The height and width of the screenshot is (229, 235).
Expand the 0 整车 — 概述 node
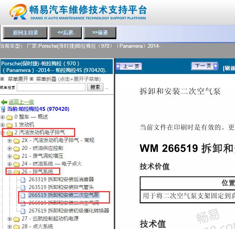click(2, 117)
